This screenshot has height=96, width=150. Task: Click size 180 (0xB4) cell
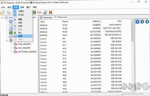coord(116,42)
